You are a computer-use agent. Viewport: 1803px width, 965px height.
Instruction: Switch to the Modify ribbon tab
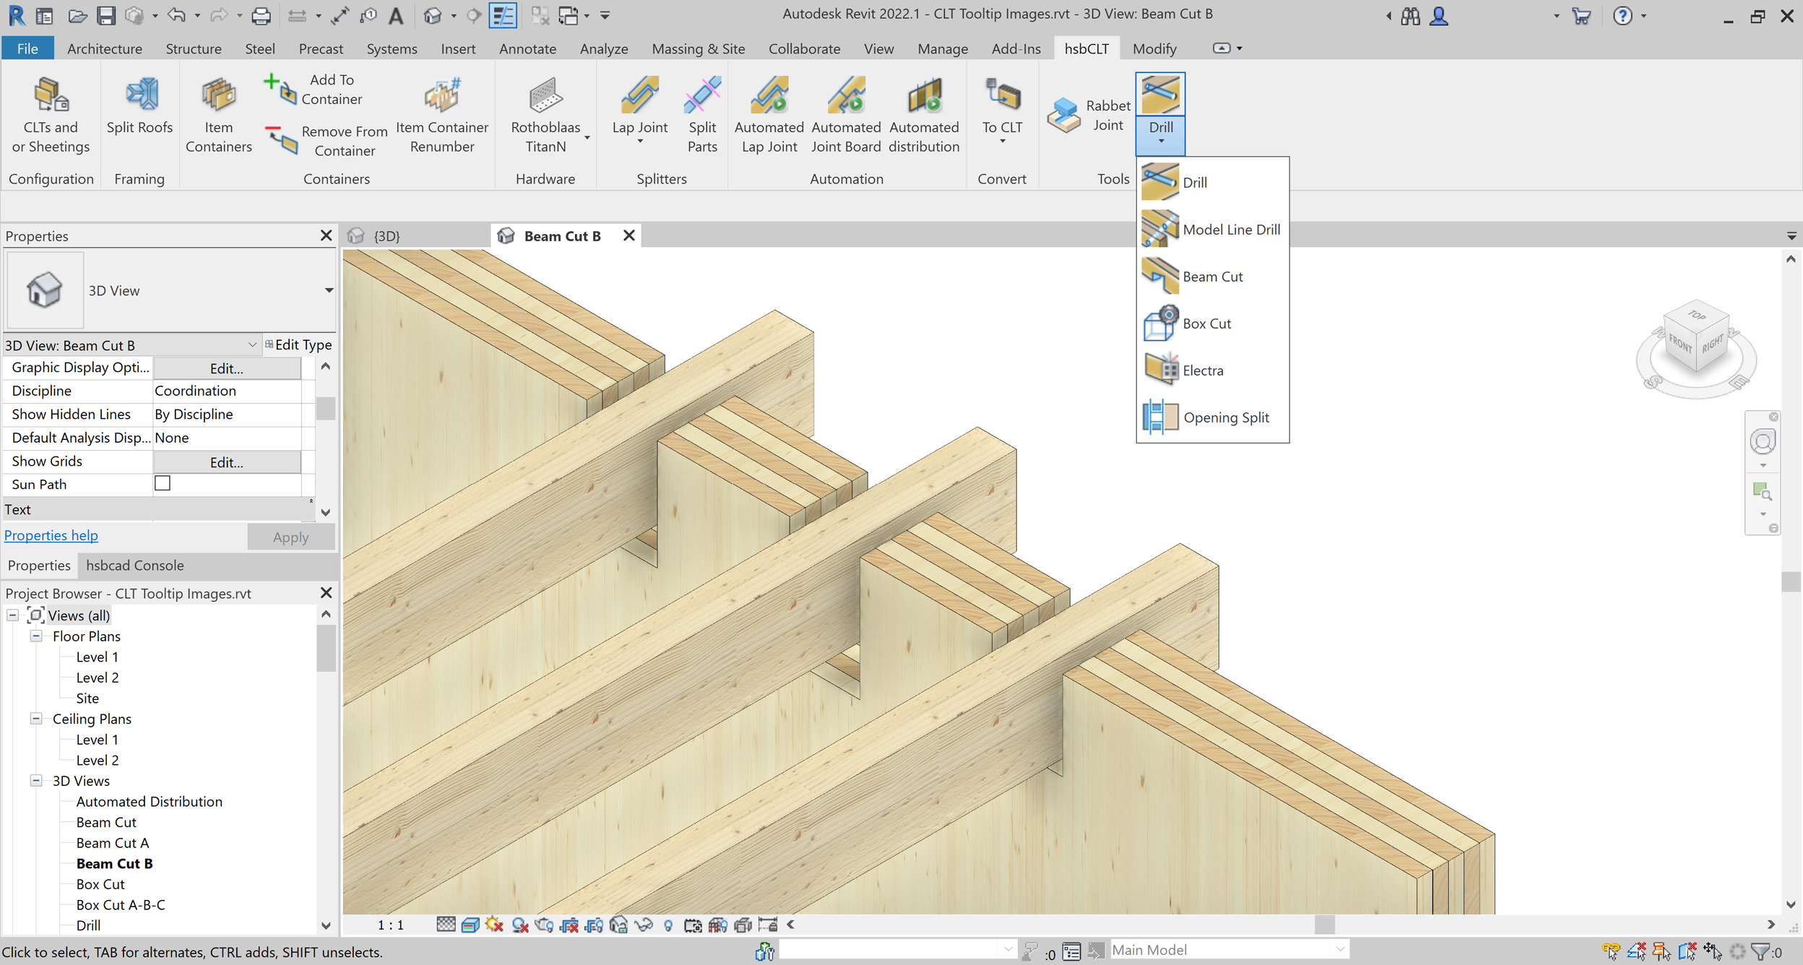pyautogui.click(x=1154, y=48)
